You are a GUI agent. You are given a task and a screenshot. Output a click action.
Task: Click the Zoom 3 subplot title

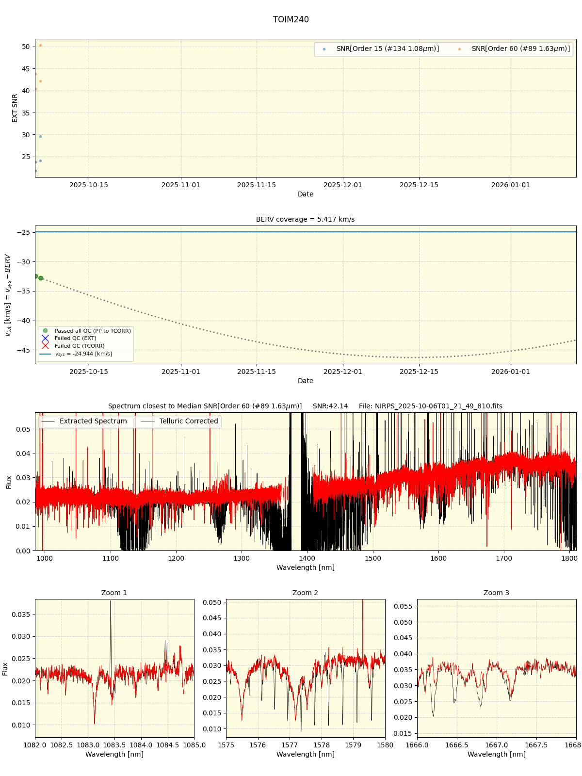[496, 593]
